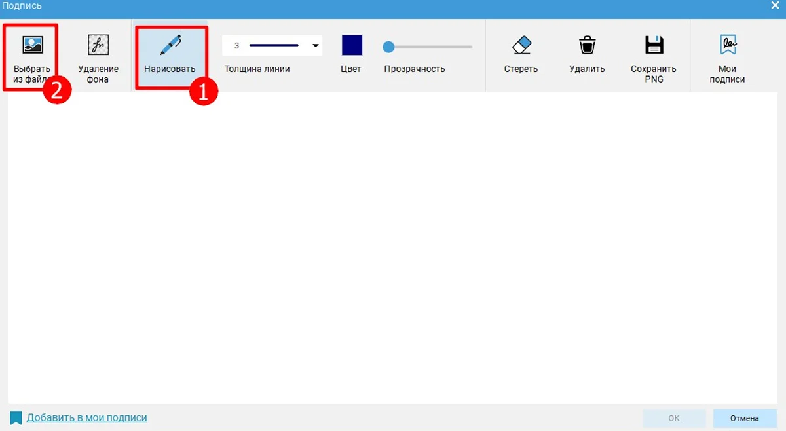786x431 pixels.
Task: Save signature with 'Сохранить PNG' floppy icon
Action: (x=654, y=45)
